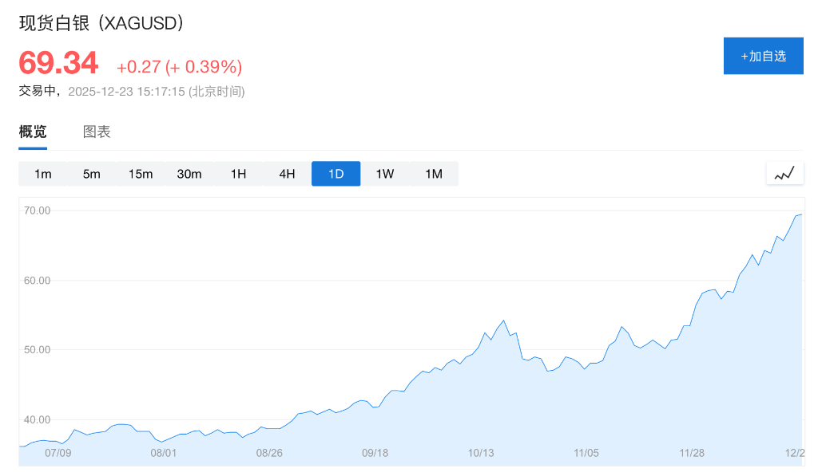Click the +0.27 (+0.39%) price change
Screen dimensions: 818x476
pyautogui.click(x=179, y=67)
